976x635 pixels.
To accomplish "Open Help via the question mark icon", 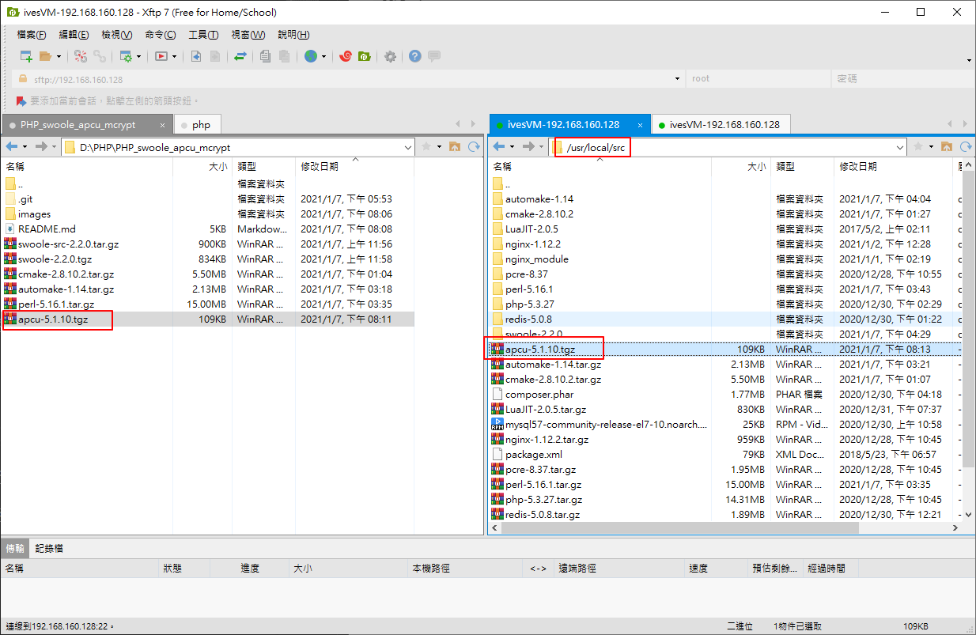I will (x=415, y=56).
